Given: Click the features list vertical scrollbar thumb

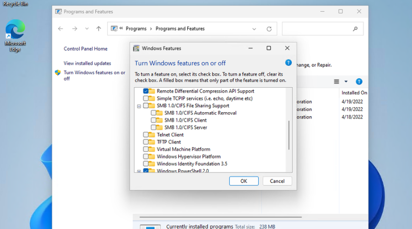Looking at the screenshot, I should pyautogui.click(x=289, y=135).
